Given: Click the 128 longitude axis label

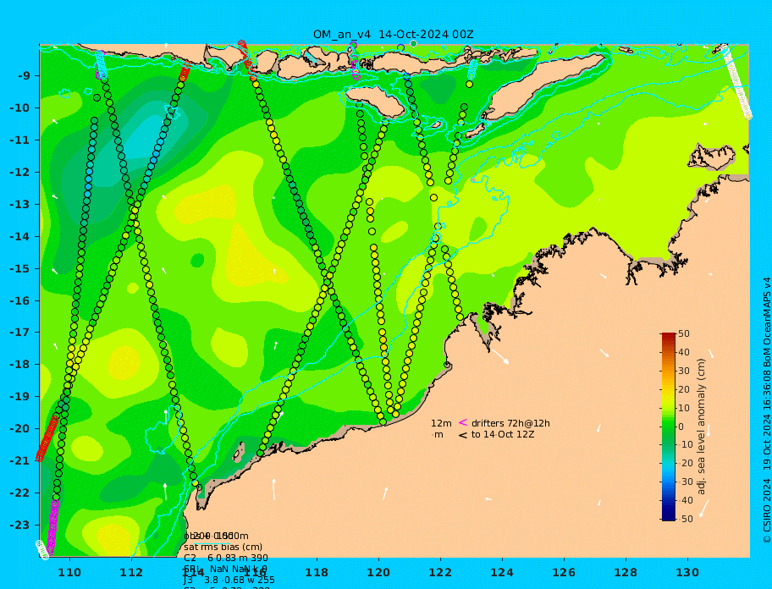Looking at the screenshot, I should click(626, 572).
